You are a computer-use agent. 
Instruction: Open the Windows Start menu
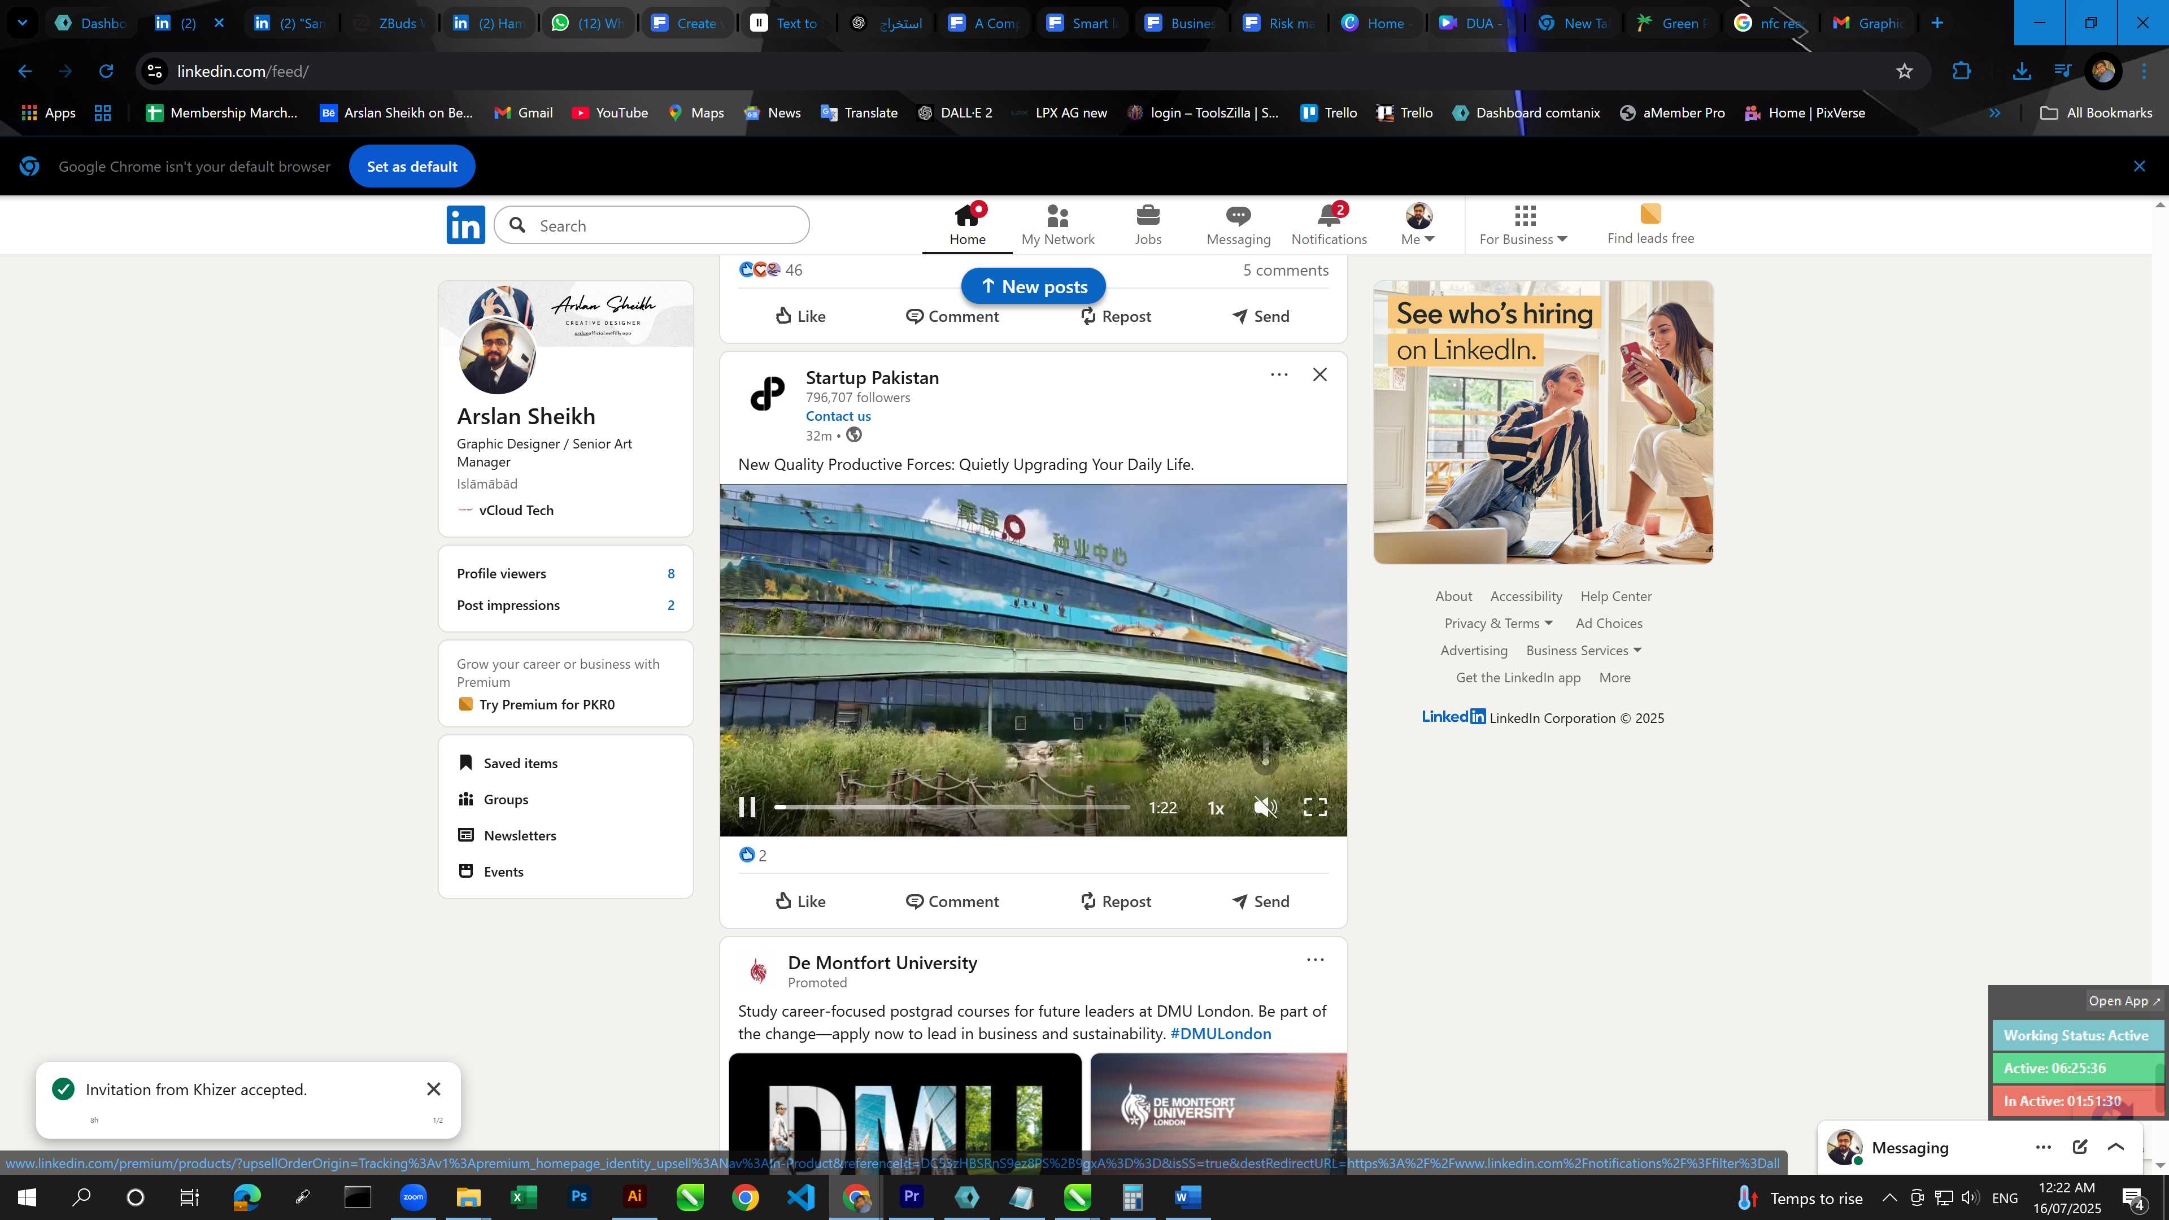tap(26, 1196)
